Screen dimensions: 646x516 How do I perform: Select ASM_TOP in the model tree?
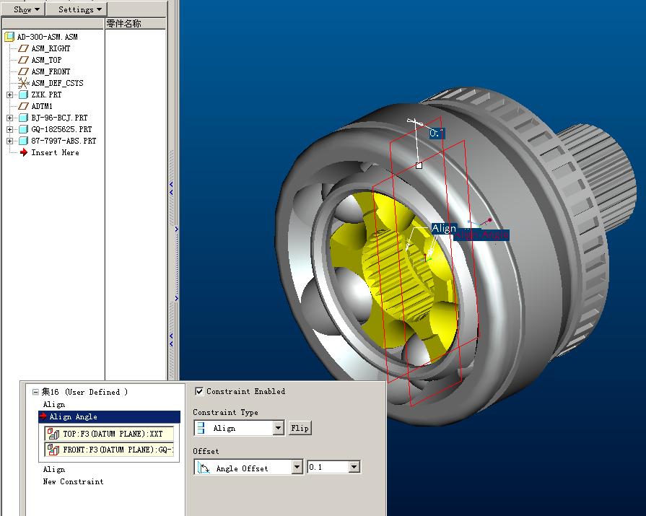(x=46, y=60)
